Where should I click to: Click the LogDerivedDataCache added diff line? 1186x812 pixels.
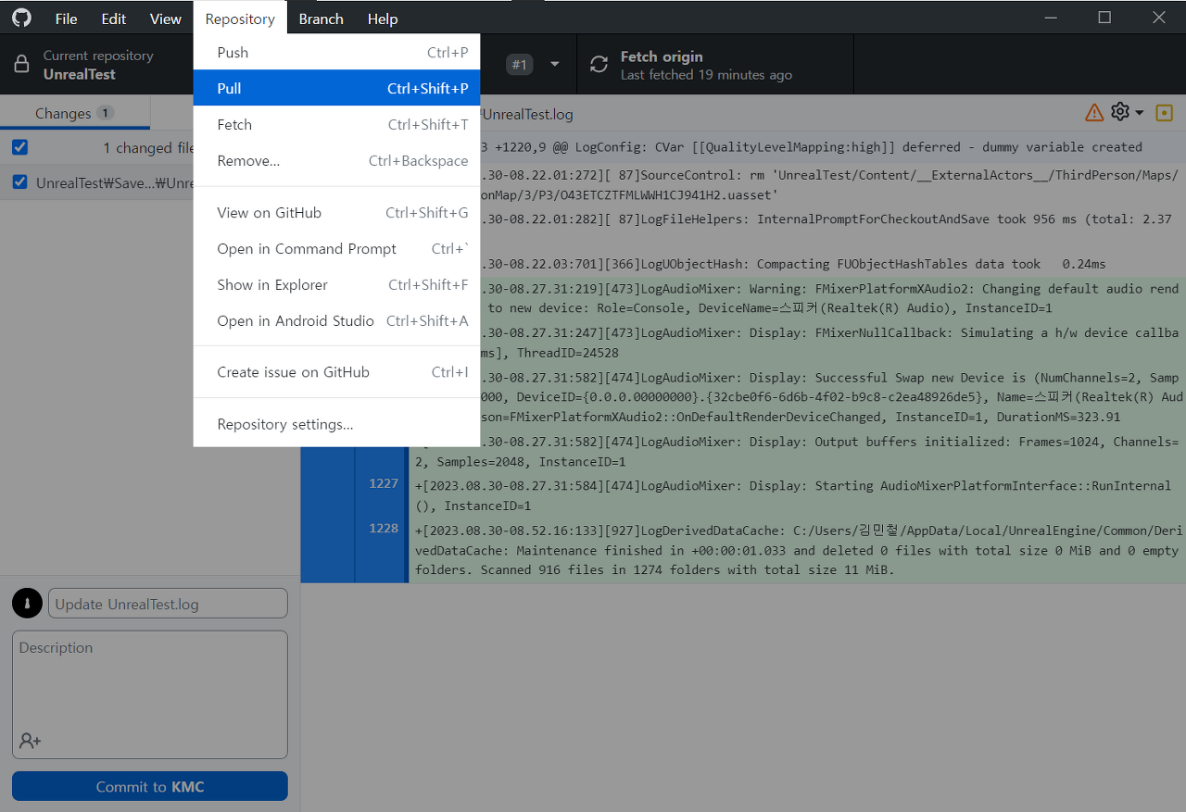click(x=798, y=551)
